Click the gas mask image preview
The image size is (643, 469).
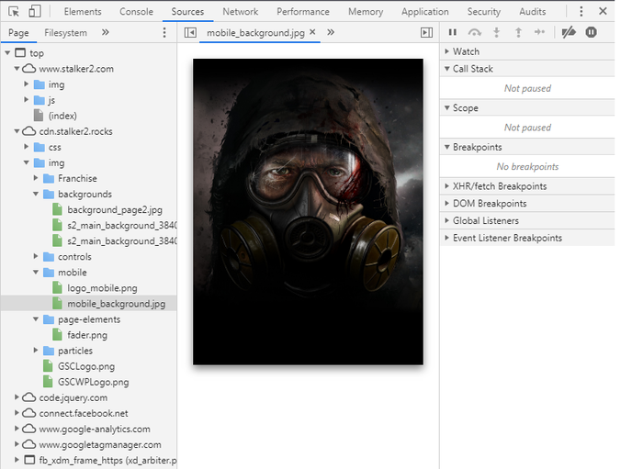[x=308, y=211]
